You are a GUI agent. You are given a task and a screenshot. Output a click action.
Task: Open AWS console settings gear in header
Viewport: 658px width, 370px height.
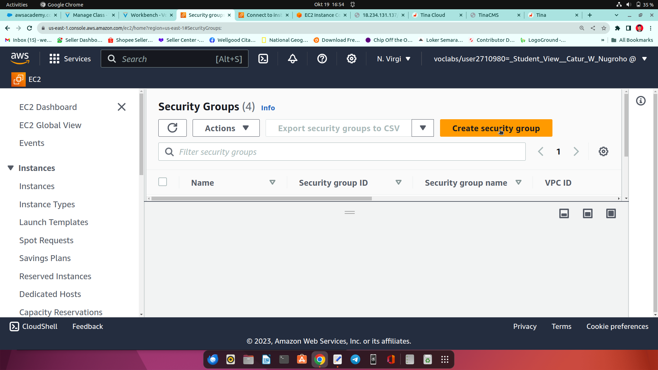351,59
